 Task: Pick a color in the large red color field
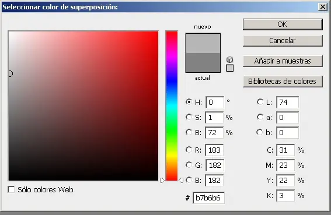point(83,106)
